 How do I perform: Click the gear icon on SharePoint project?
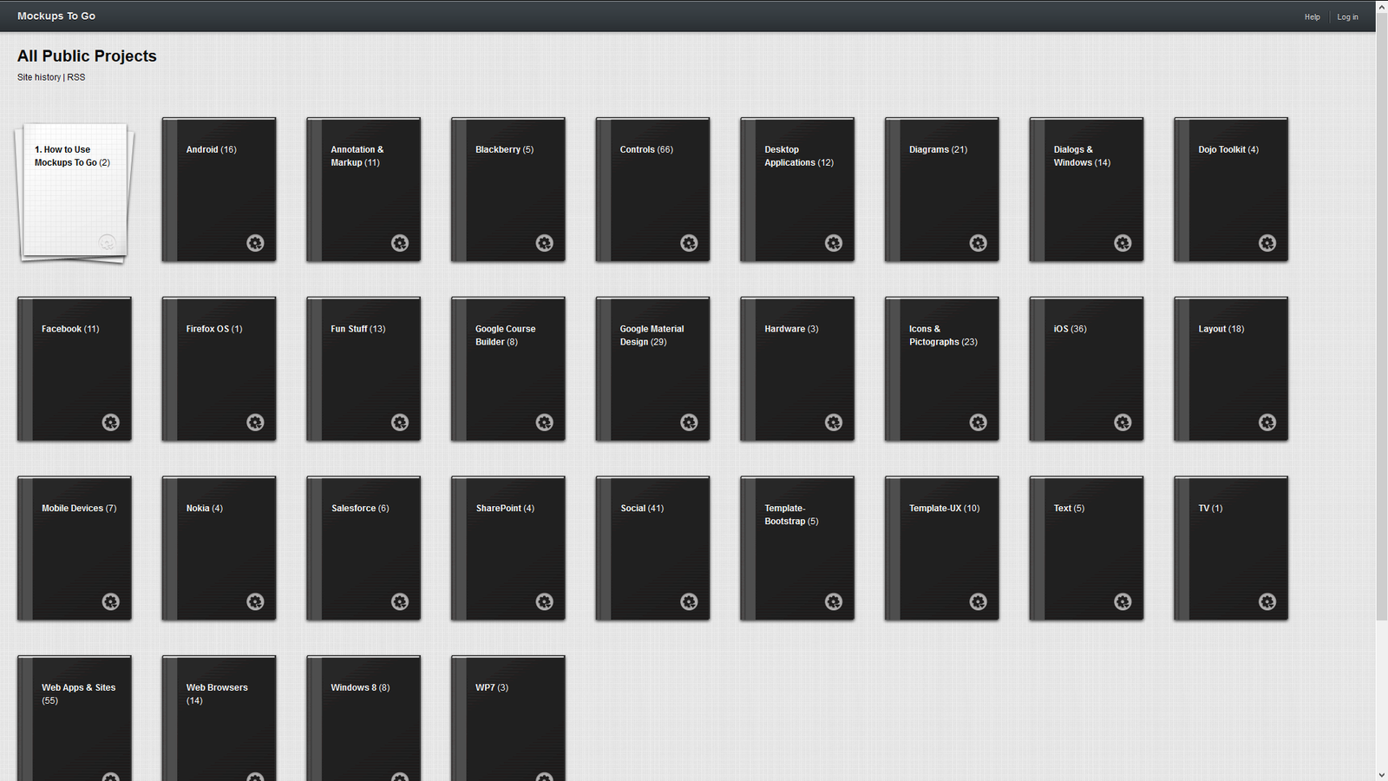click(545, 601)
